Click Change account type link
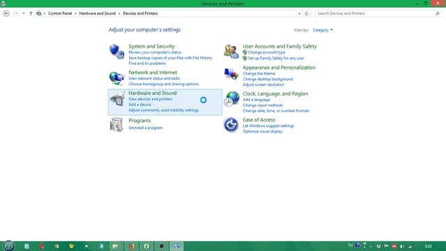Screen dimensions: 446x251 point(266,52)
